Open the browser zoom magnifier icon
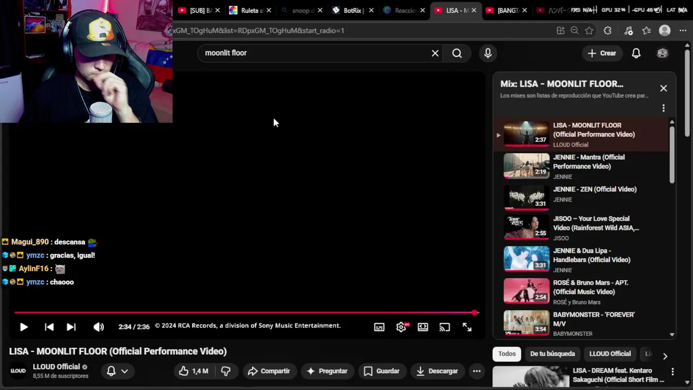 coord(574,31)
